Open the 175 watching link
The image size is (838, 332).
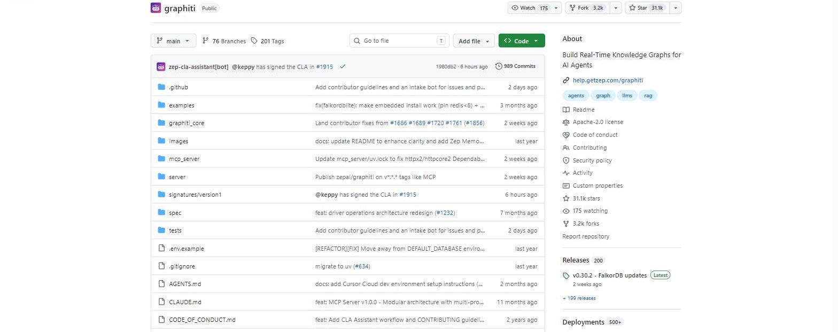pos(590,211)
